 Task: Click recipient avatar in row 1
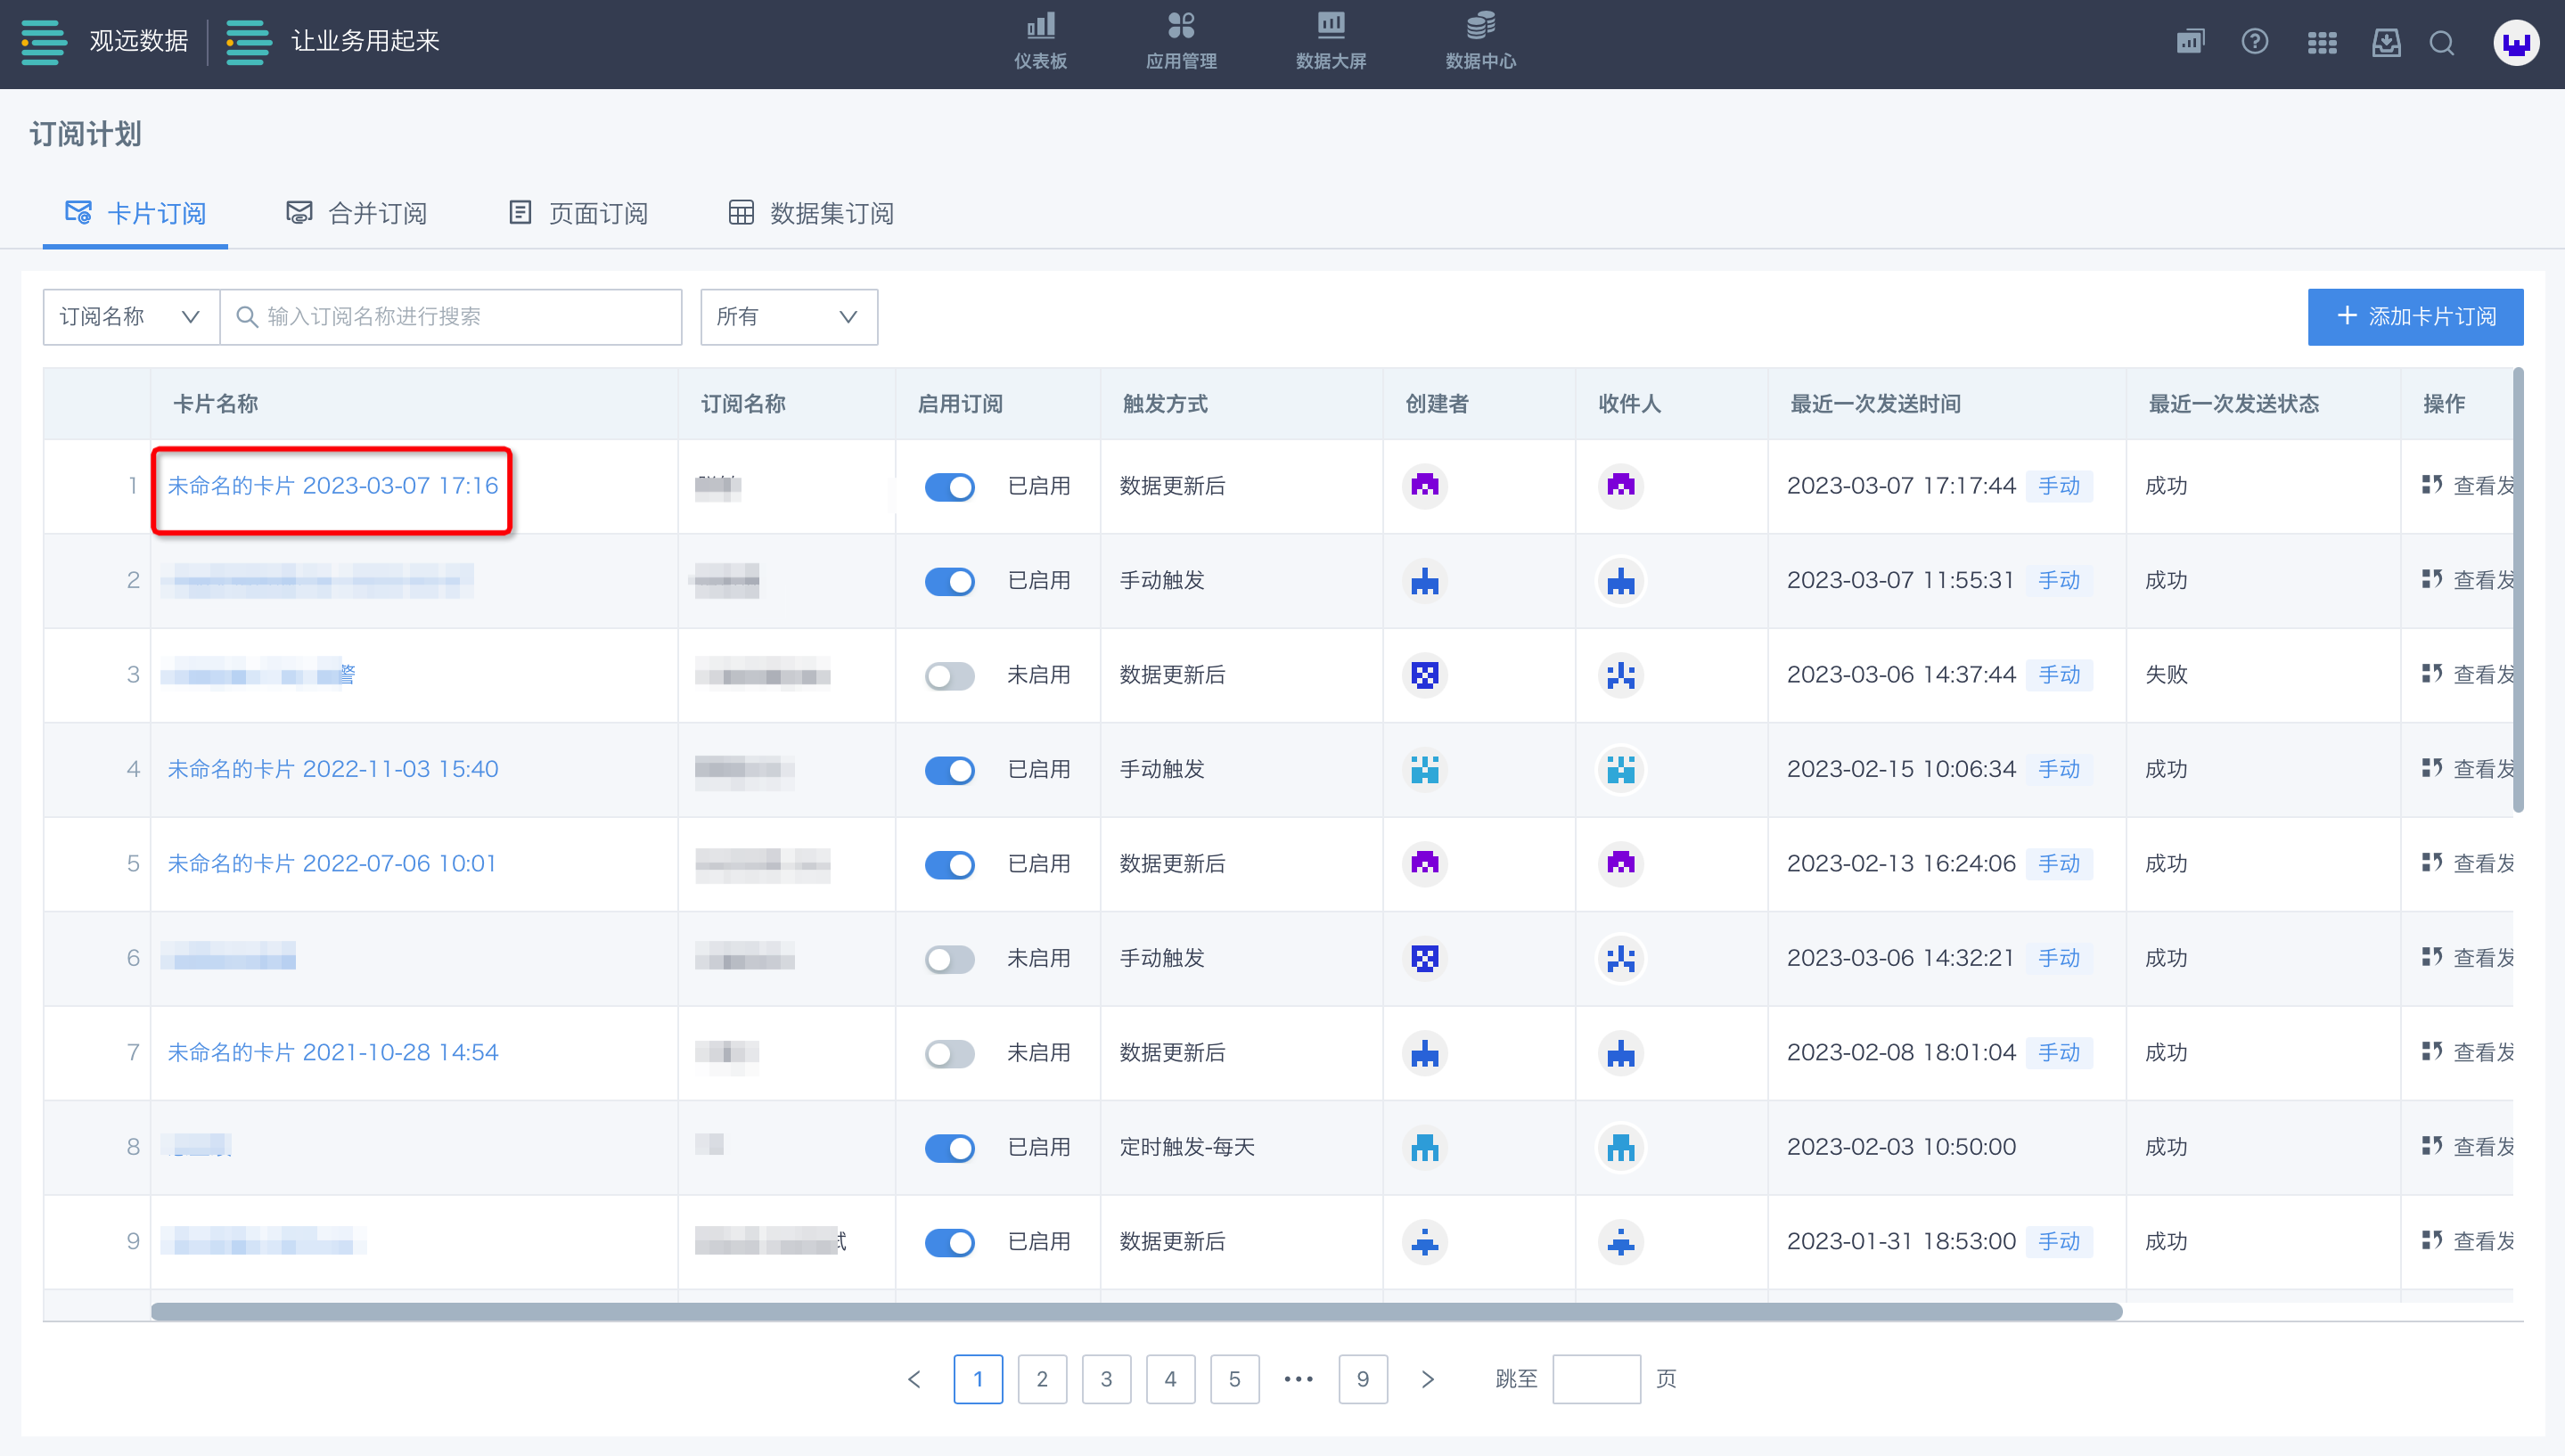1620,486
